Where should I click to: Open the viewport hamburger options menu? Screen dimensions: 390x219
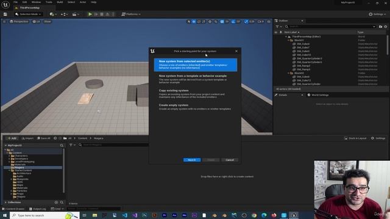point(4,22)
